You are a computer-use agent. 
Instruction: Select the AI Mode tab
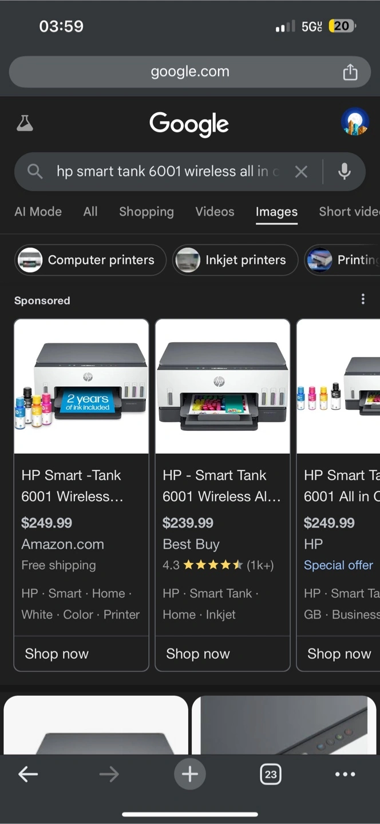38,212
